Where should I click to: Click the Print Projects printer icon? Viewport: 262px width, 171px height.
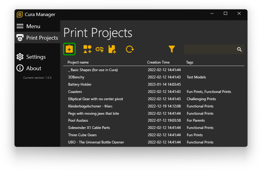click(20, 38)
